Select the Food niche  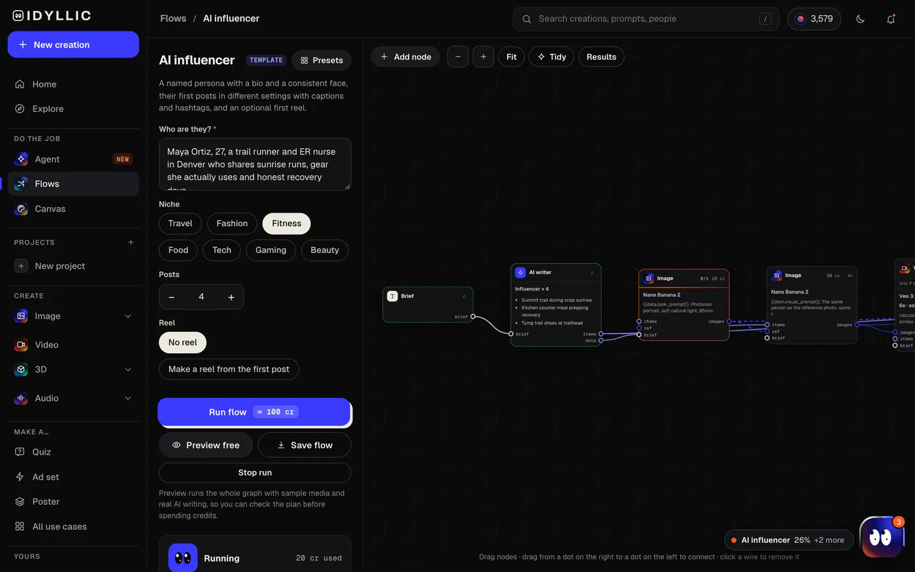pyautogui.click(x=178, y=250)
